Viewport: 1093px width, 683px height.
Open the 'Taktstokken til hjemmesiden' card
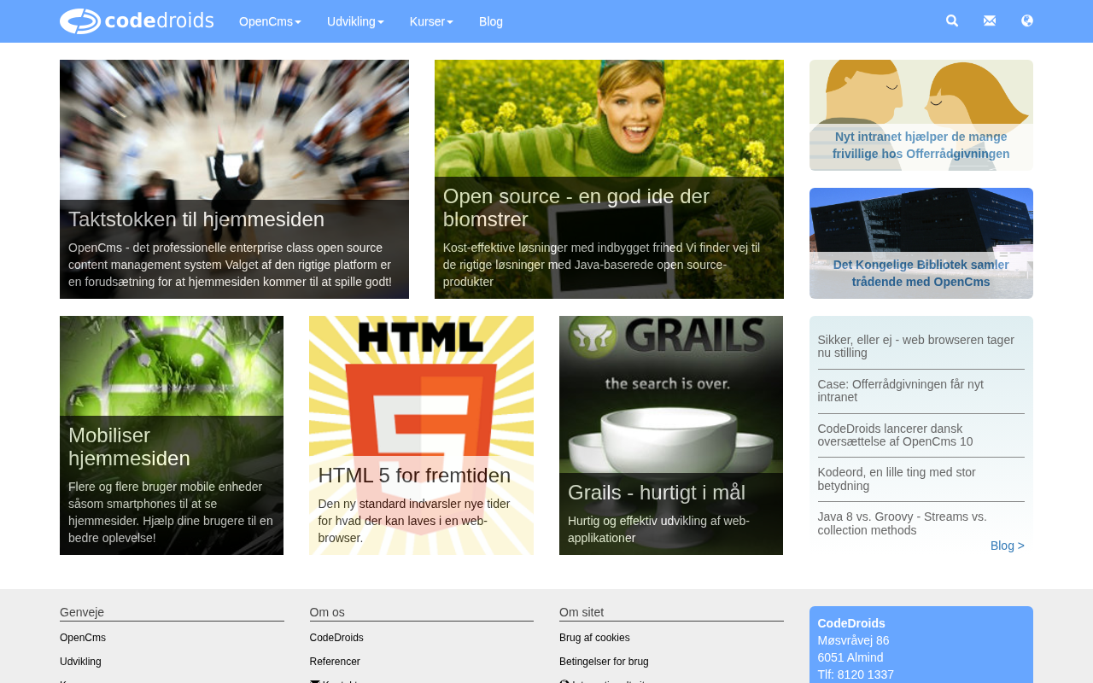click(x=234, y=179)
